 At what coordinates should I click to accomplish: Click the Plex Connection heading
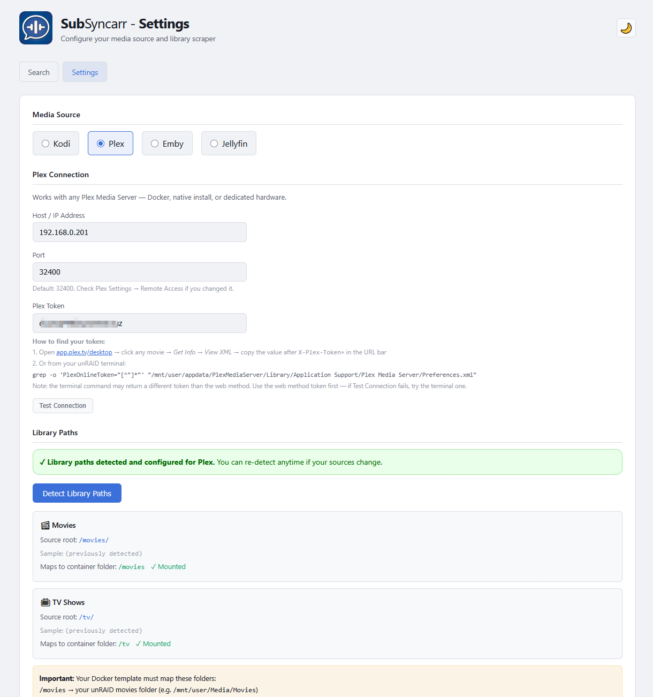click(60, 175)
